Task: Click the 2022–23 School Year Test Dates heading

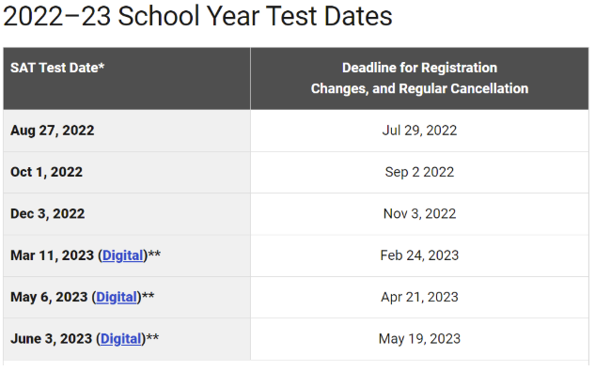Action: 197,16
